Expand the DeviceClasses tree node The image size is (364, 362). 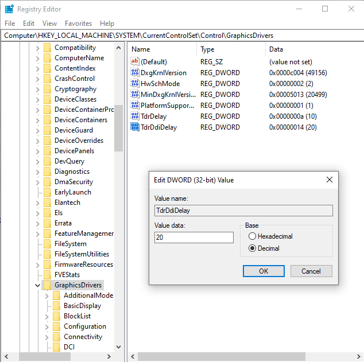pyautogui.click(x=38, y=100)
